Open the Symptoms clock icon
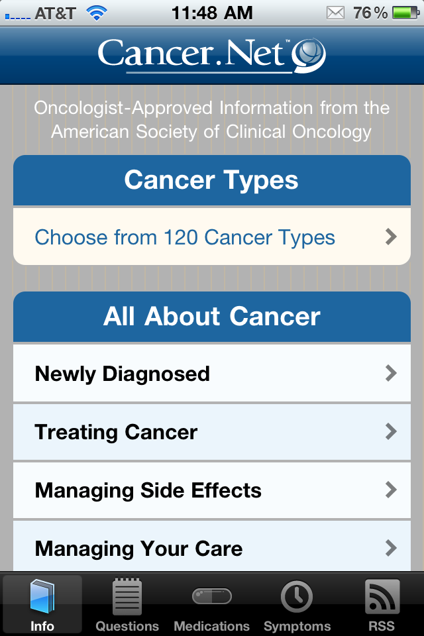Viewport: 424px width, 636px height. pos(297,597)
